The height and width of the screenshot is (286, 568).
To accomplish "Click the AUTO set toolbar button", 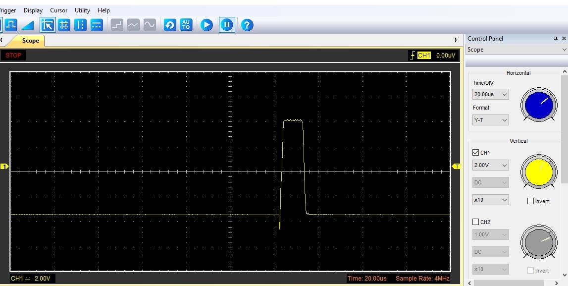I will pos(186,25).
